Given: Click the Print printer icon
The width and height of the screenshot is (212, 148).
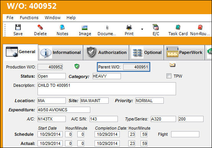Looking at the screenshot, I should click(x=129, y=27).
